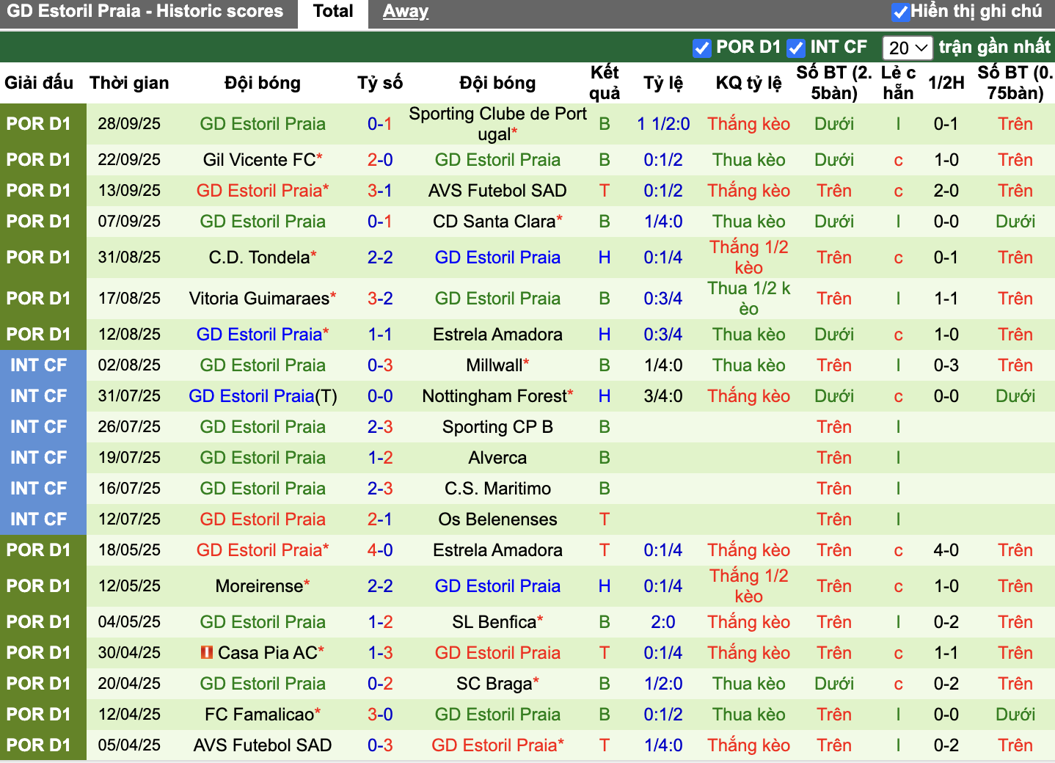The width and height of the screenshot is (1055, 763).
Task: Select the Giải đấu column header
Action: coord(39,83)
